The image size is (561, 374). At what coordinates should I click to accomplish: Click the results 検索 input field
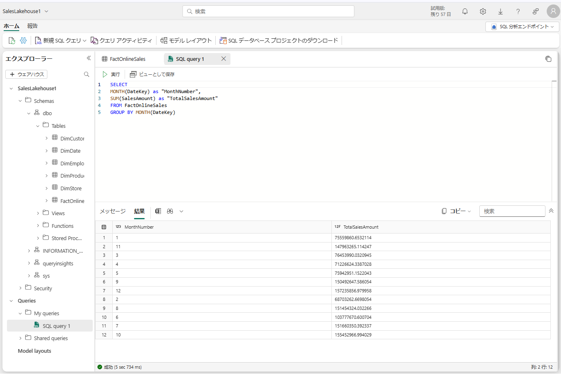[x=512, y=211]
